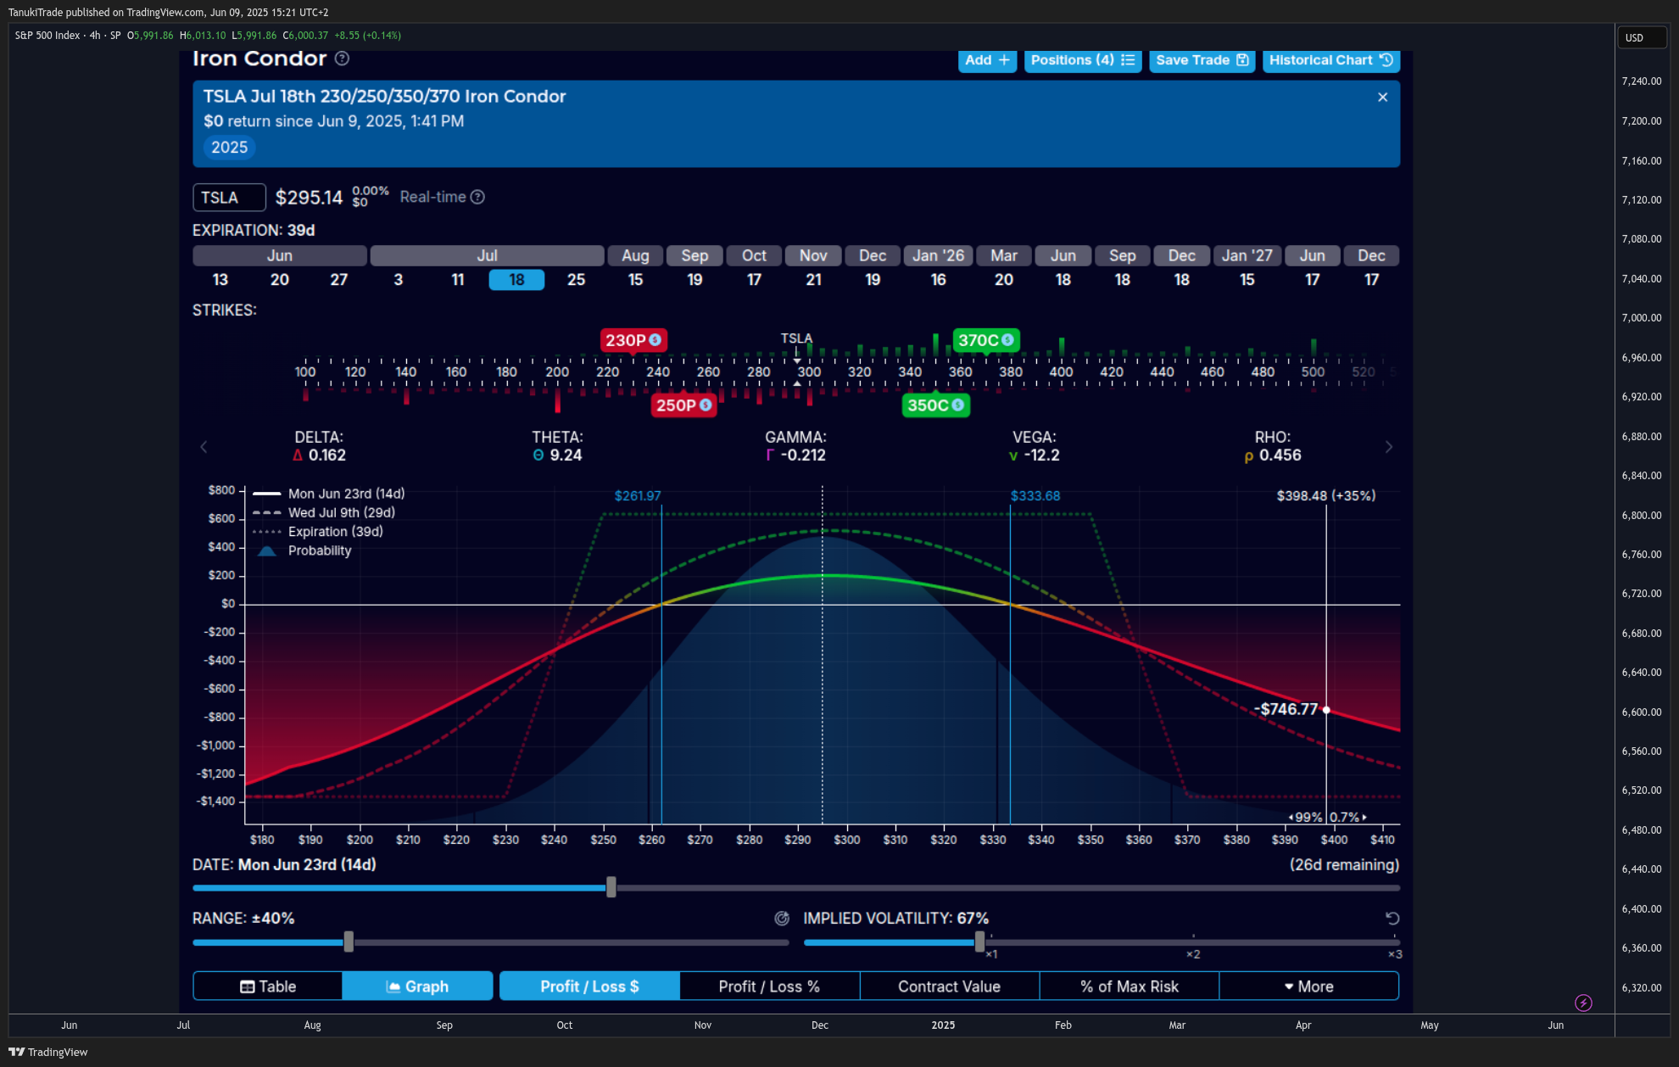1679x1067 pixels.
Task: Select Sep 19 expiration date
Action: coord(694,280)
